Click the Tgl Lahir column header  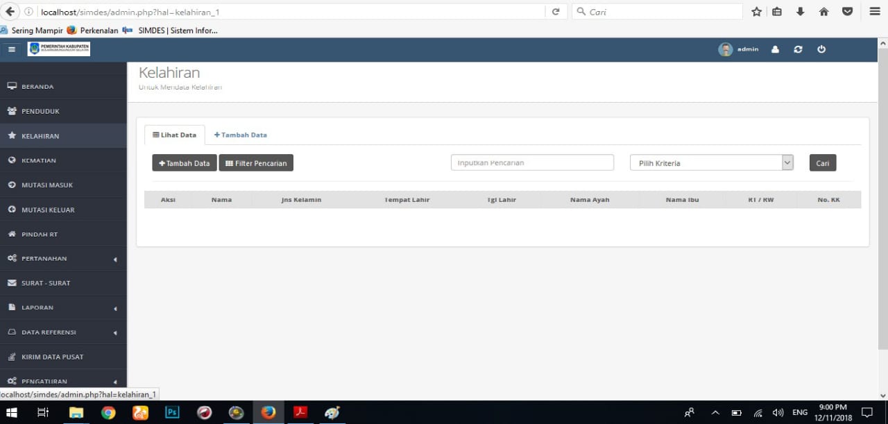(502, 200)
